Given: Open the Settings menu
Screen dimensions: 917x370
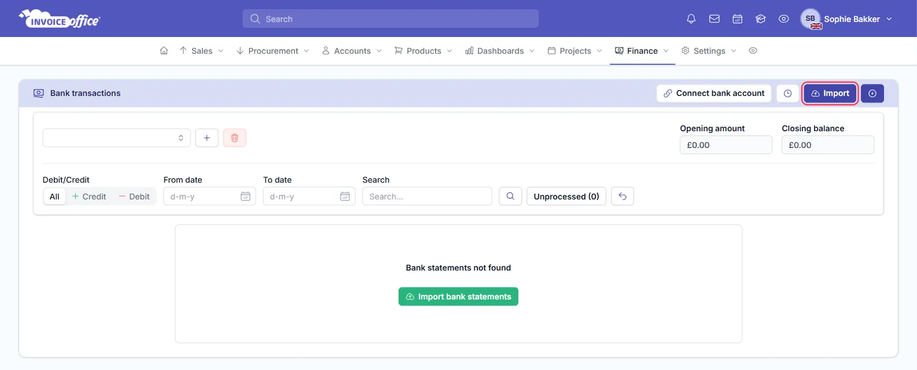Looking at the screenshot, I should pyautogui.click(x=709, y=51).
